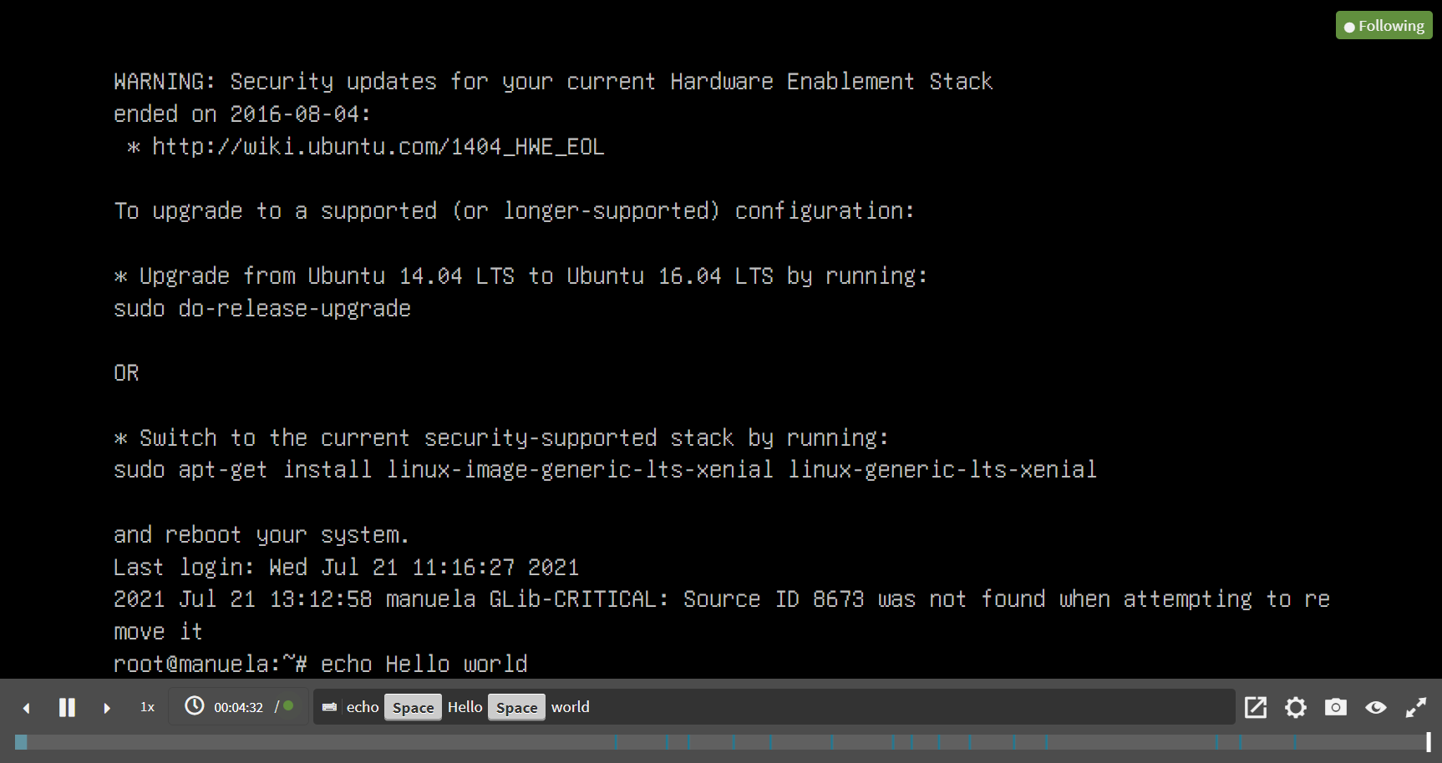Toggle the eye visibility icon
This screenshot has height=763, width=1442.
[1376, 708]
